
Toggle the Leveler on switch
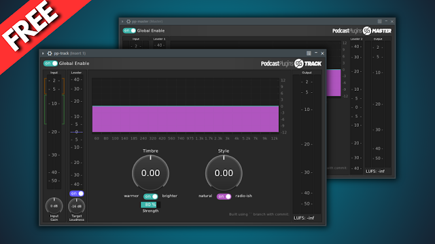(x=77, y=193)
